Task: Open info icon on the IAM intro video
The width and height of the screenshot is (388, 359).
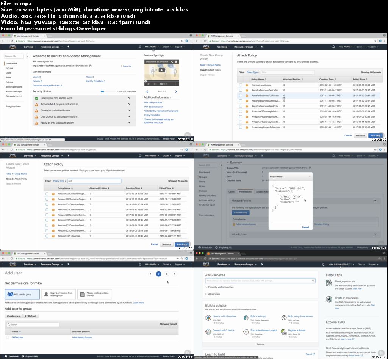Action: point(176,62)
